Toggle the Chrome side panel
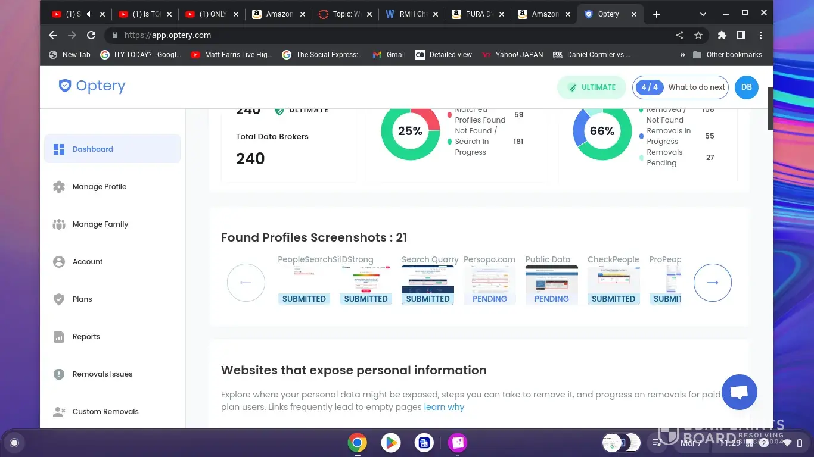The height and width of the screenshot is (457, 814). coord(741,35)
